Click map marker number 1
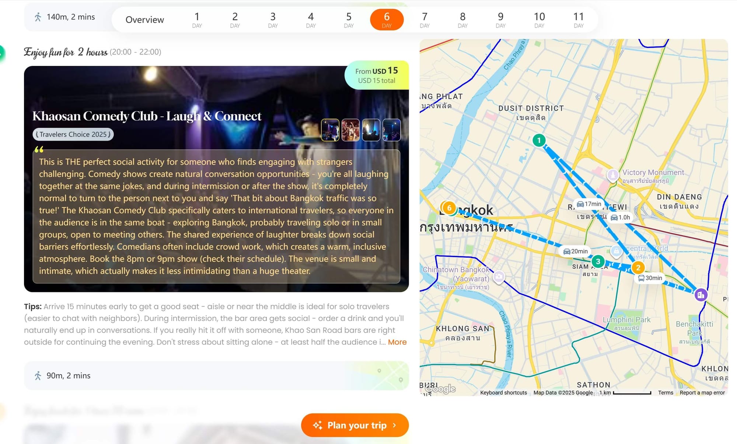The height and width of the screenshot is (444, 737). pyautogui.click(x=539, y=140)
